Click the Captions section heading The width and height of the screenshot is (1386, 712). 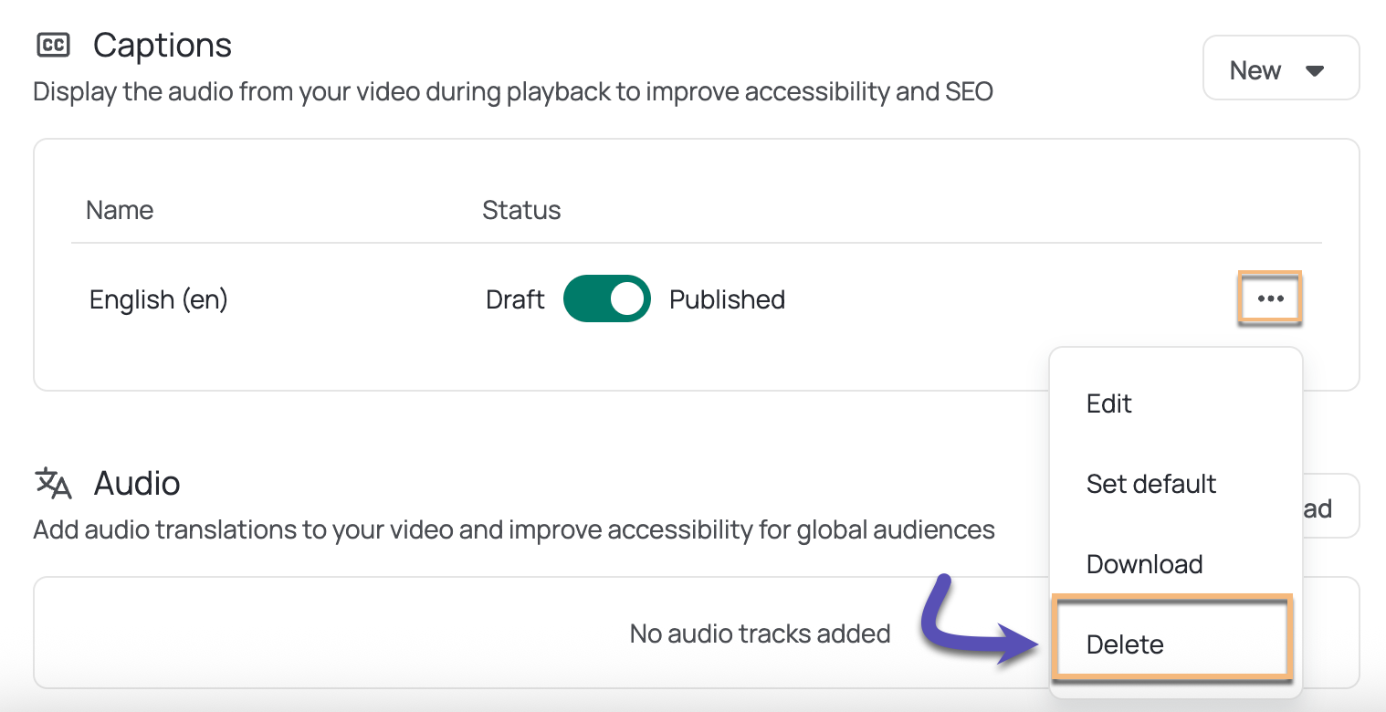point(163,46)
